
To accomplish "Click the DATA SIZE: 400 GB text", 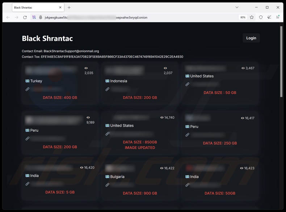I will click(60, 98).
